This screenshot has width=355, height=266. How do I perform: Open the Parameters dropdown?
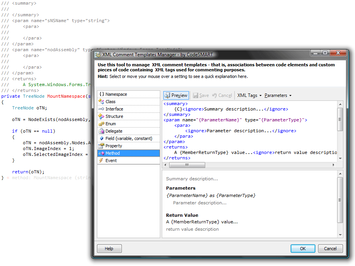pos(278,95)
